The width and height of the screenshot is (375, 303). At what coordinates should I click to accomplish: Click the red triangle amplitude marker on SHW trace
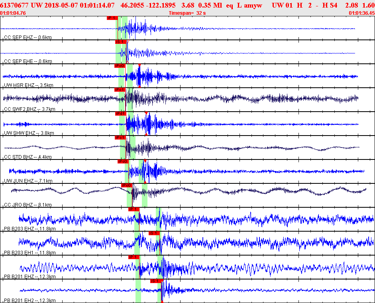(x=146, y=113)
